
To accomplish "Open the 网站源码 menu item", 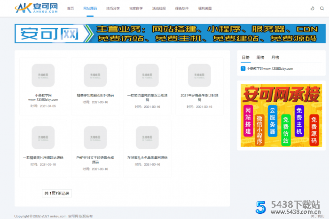I will 90,8.
